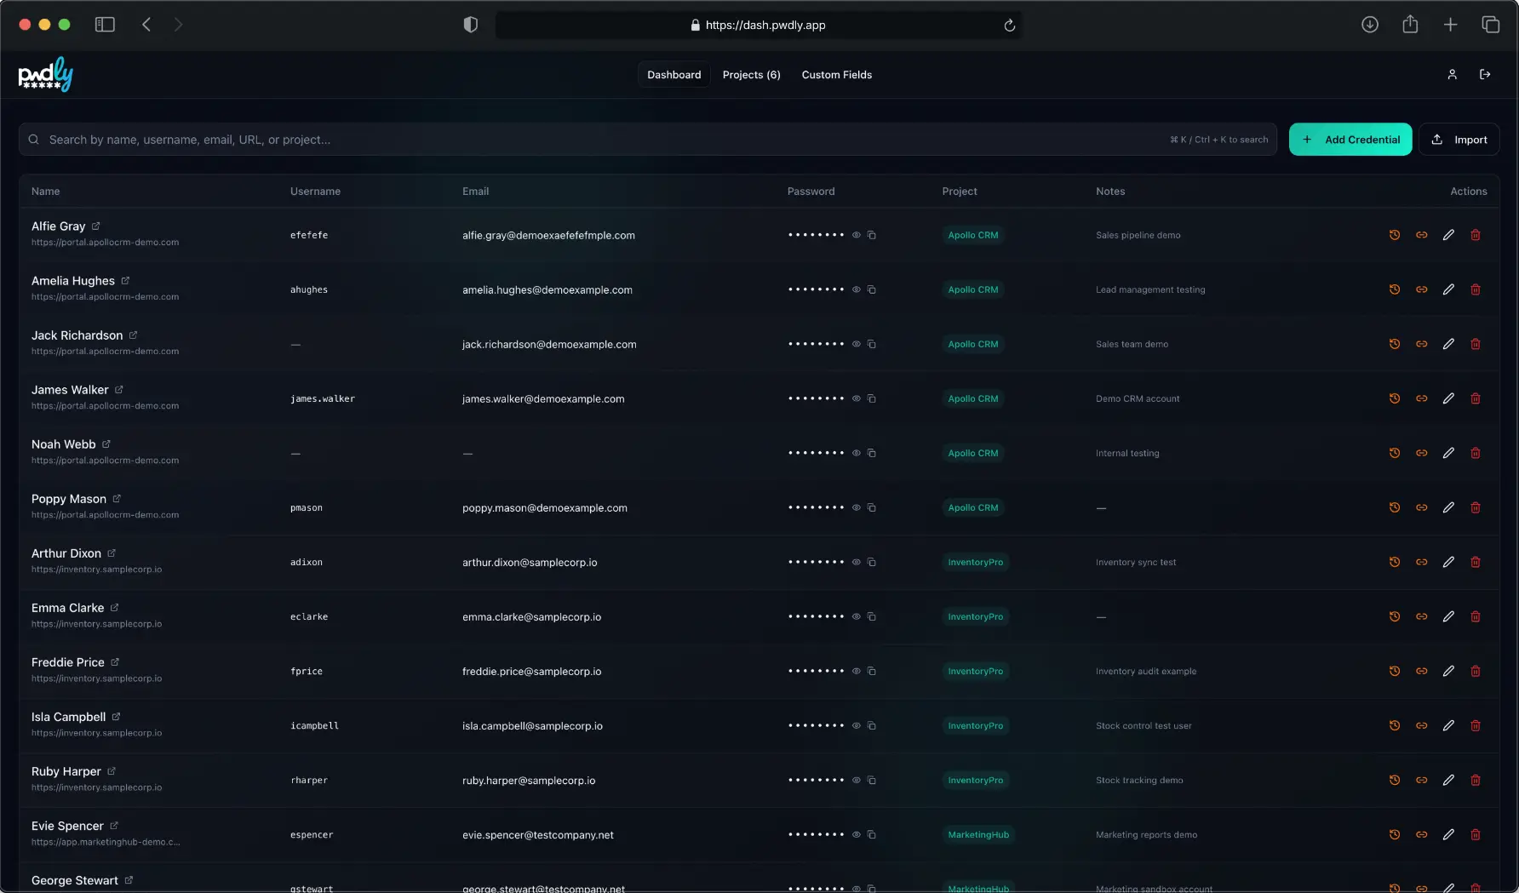
Task: Edit the Noah Webb credential
Action: [1448, 453]
